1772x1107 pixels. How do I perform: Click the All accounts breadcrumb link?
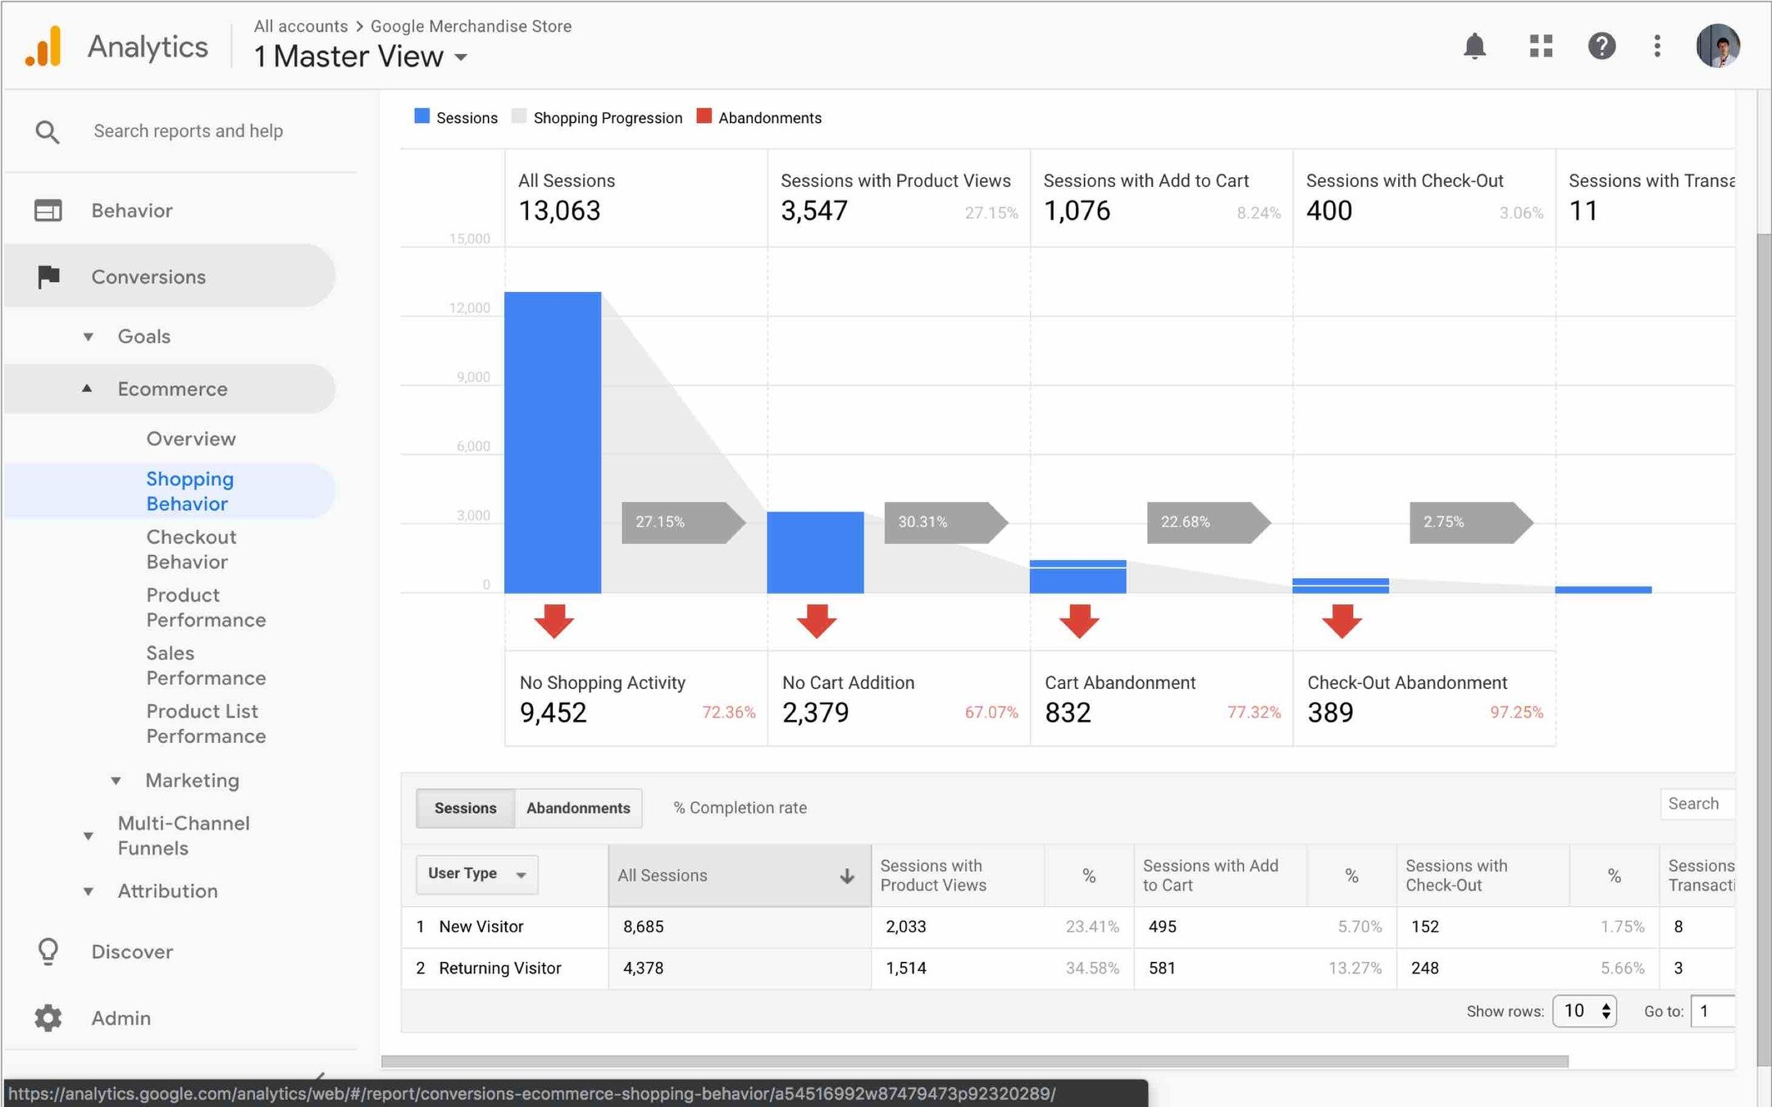click(x=300, y=26)
